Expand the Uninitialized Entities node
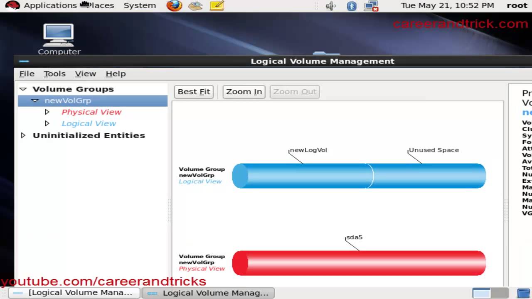532x299 pixels. 23,135
